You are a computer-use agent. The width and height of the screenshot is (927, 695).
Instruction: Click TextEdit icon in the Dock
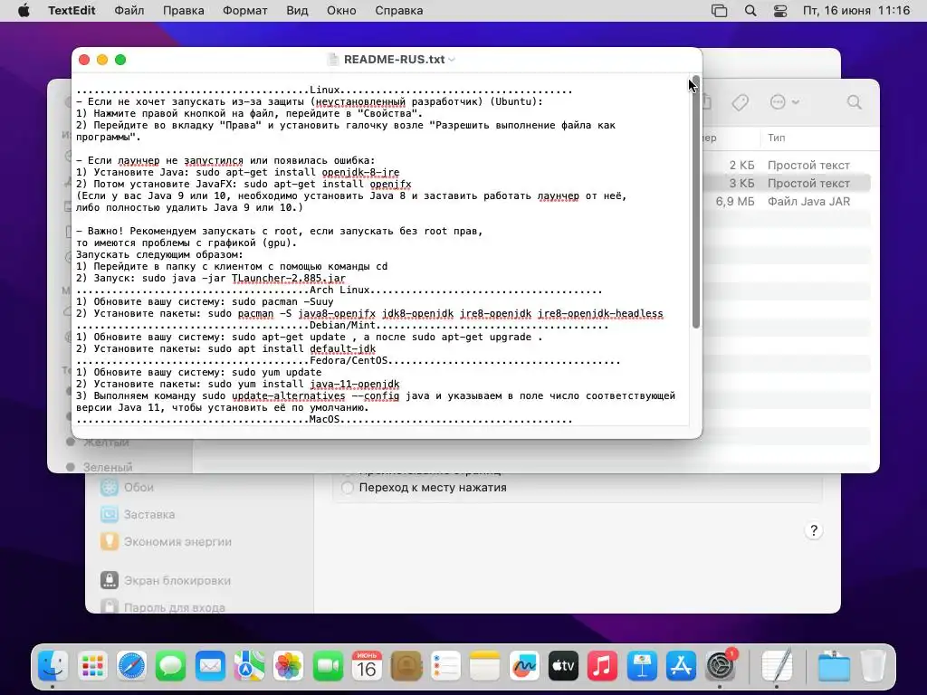[x=776, y=667]
